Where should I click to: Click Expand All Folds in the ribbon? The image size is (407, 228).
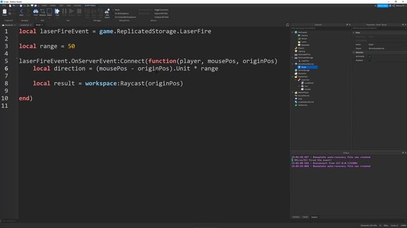(161, 13)
